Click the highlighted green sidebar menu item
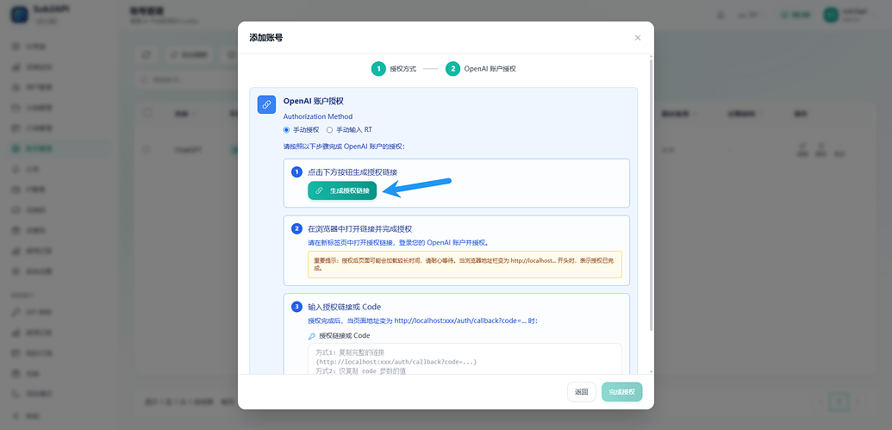892x430 pixels. pyautogui.click(x=58, y=149)
